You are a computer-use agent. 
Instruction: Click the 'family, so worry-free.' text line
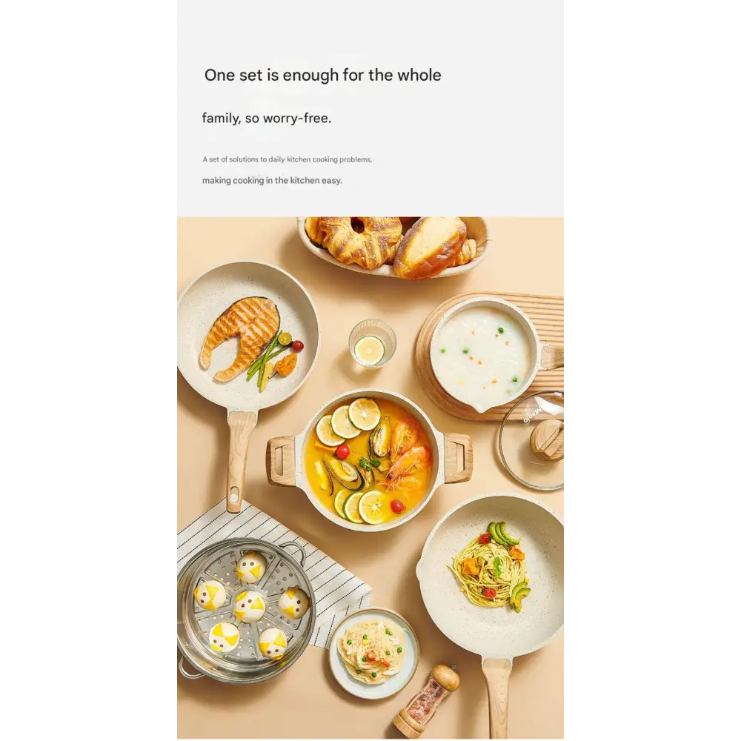pos(267,118)
